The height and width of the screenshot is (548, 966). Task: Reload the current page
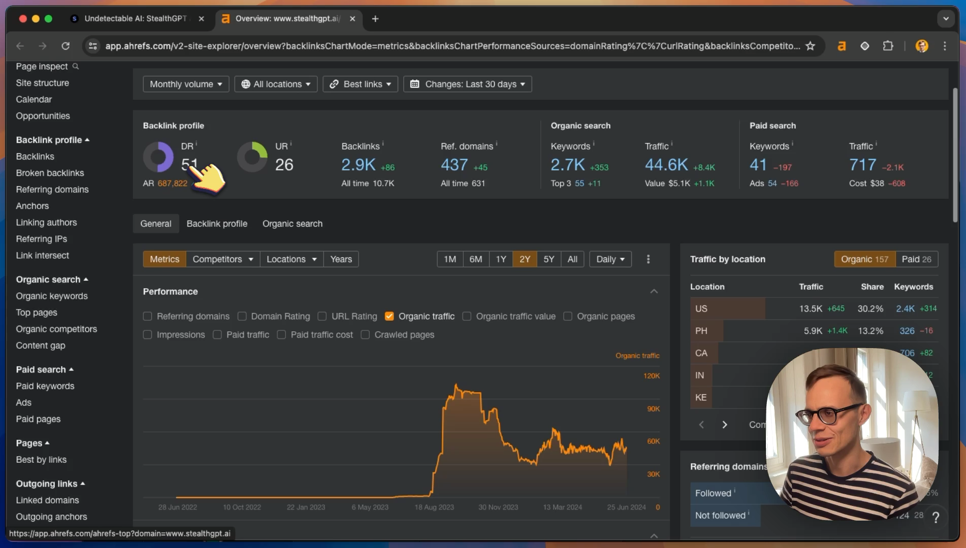(x=66, y=46)
